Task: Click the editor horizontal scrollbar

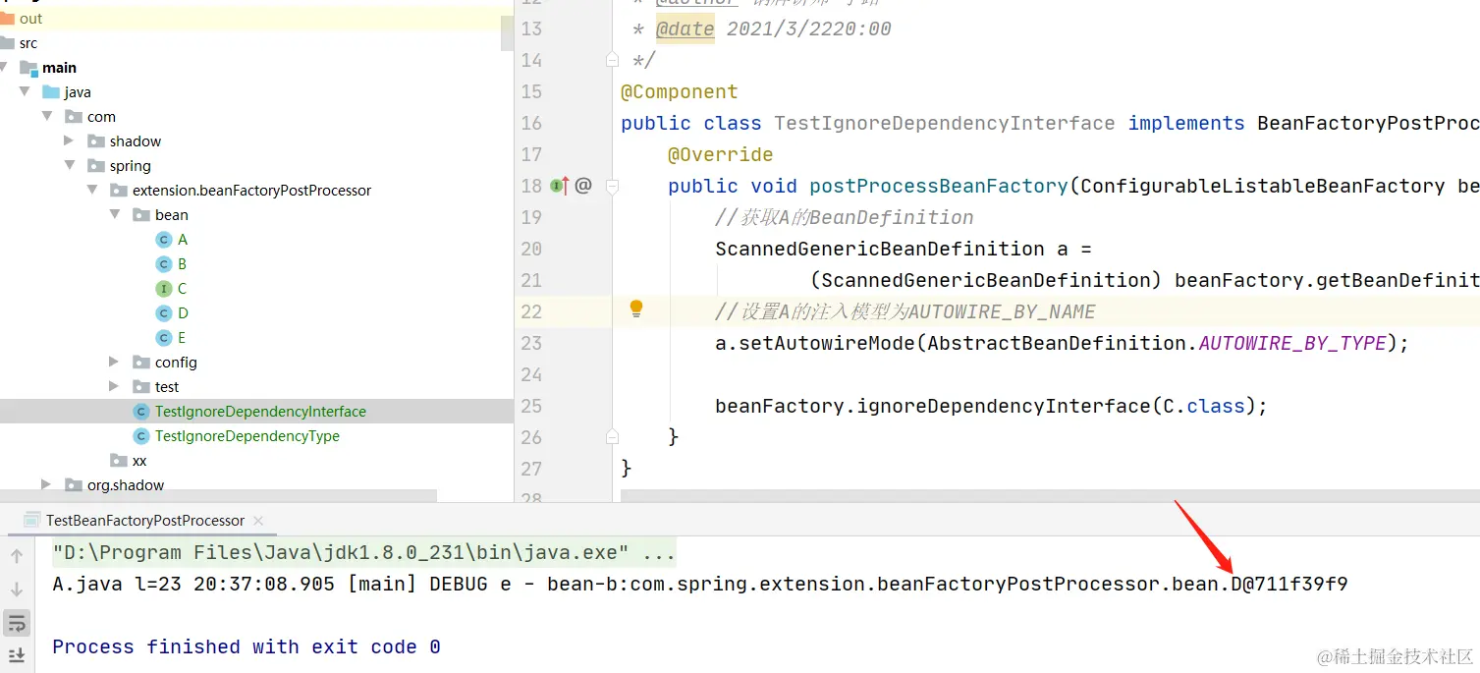Action: click(x=1050, y=496)
